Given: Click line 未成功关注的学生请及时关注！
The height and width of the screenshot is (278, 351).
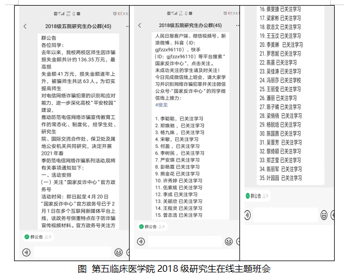Looking at the screenshot, I should click(x=188, y=70).
